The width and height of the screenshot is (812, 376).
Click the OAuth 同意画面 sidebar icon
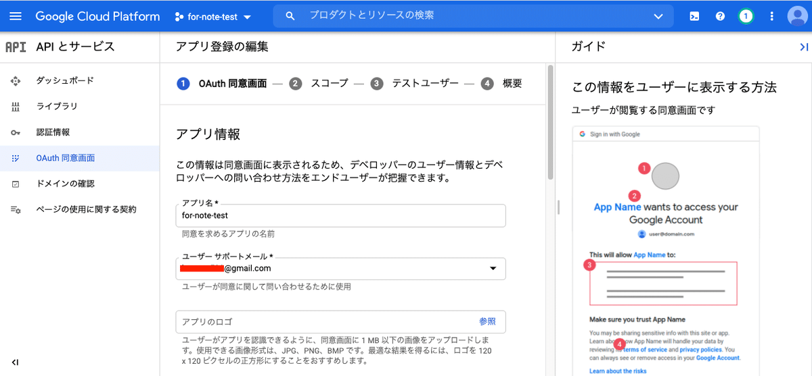(x=16, y=158)
